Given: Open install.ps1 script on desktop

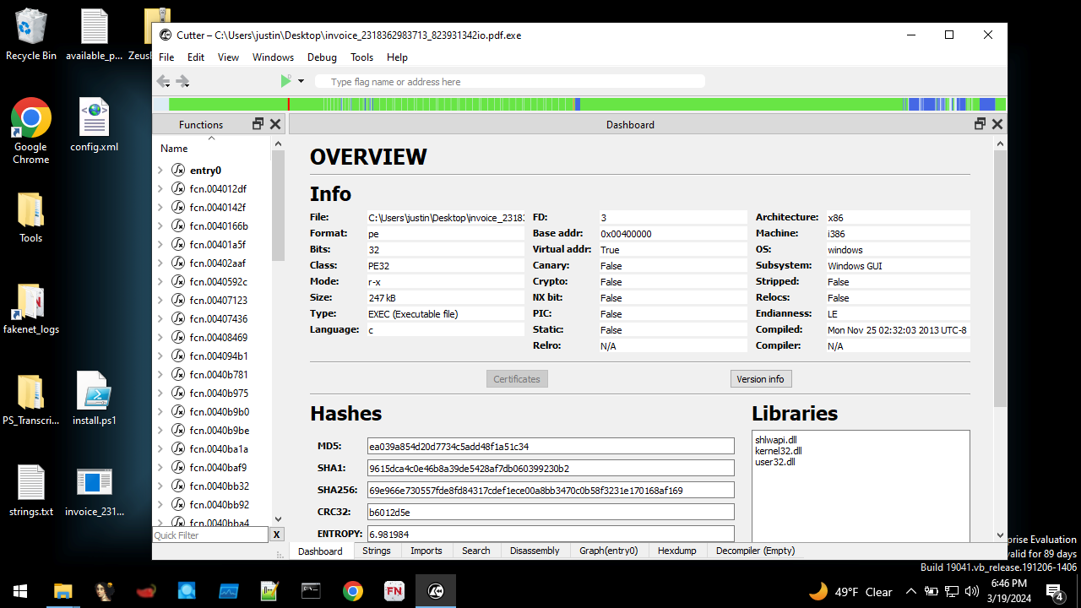Looking at the screenshot, I should [94, 399].
